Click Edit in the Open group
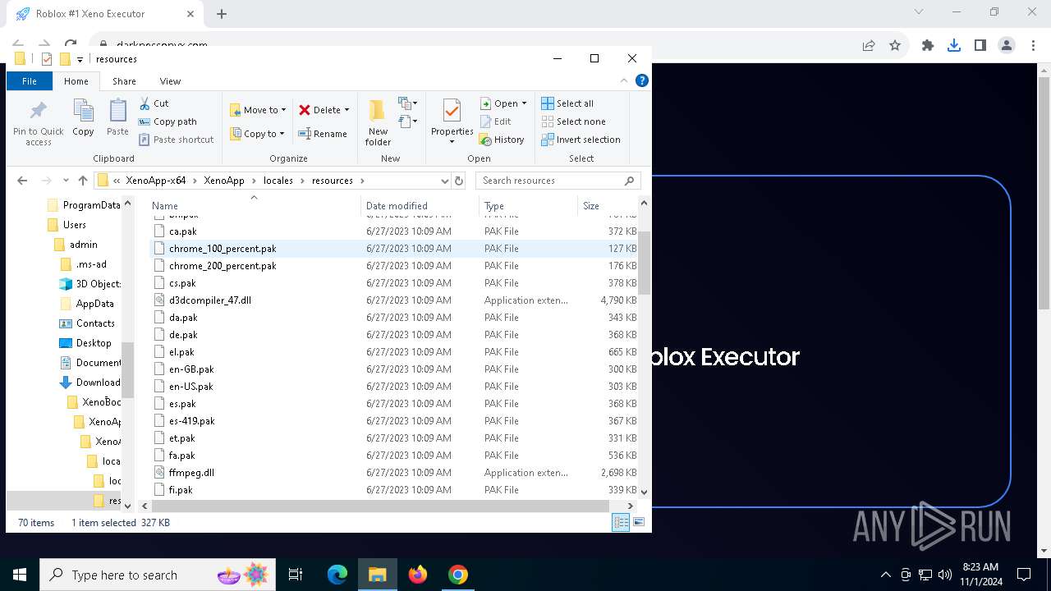This screenshot has height=591, width=1051. [496, 121]
